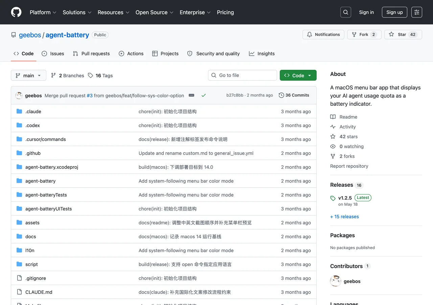Image resolution: width=433 pixels, height=305 pixels.
Task: Click green check commit status icon
Action: click(x=204, y=96)
